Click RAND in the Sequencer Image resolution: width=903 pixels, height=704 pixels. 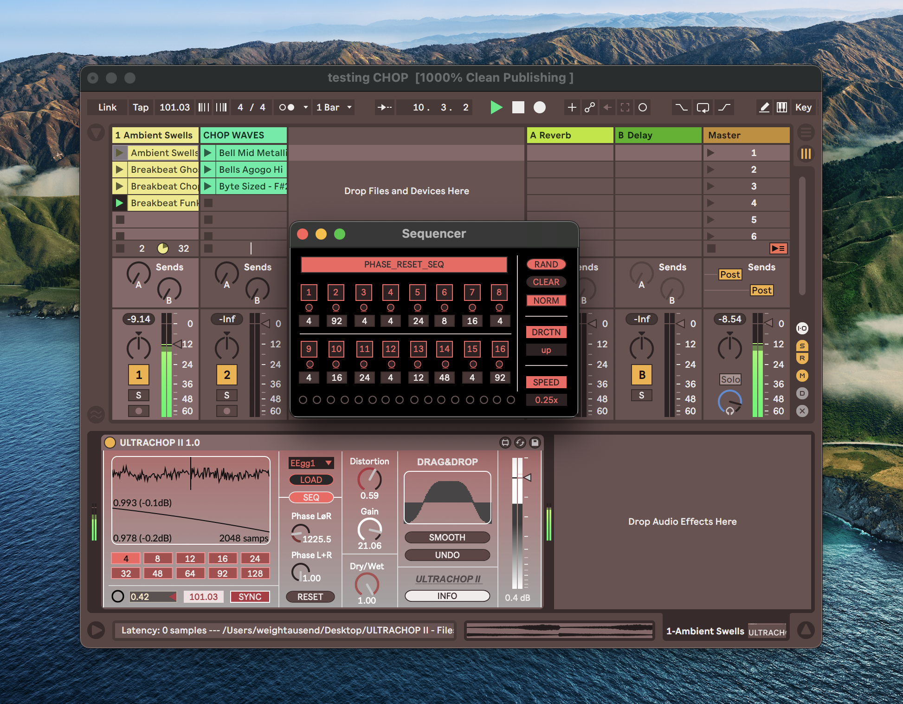(x=546, y=264)
